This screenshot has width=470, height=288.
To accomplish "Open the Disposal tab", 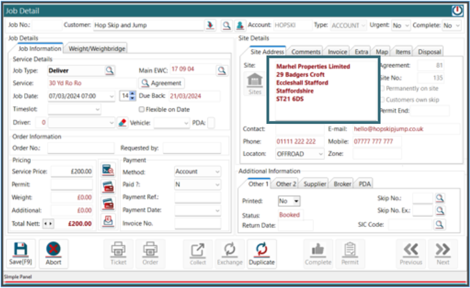I will [429, 52].
